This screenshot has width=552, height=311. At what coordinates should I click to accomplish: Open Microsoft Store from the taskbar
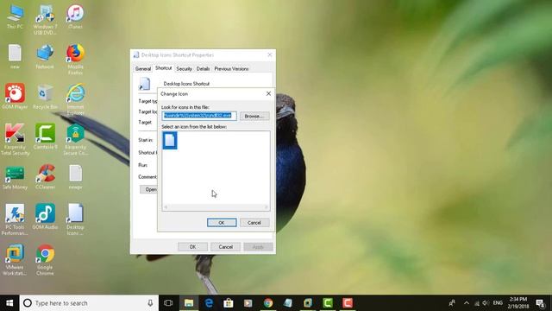(x=229, y=303)
